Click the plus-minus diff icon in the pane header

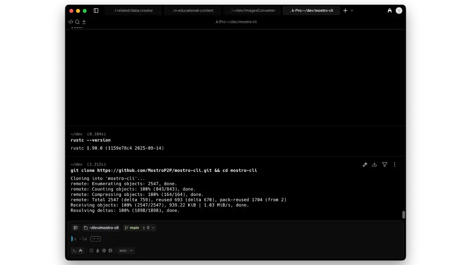[x=84, y=22]
